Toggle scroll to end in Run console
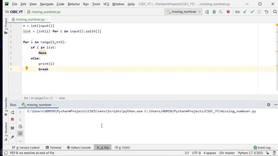The width and height of the screenshot is (278, 156). tap(20, 133)
